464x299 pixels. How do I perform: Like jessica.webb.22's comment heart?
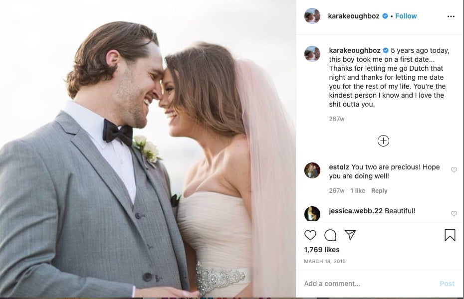pos(454,214)
